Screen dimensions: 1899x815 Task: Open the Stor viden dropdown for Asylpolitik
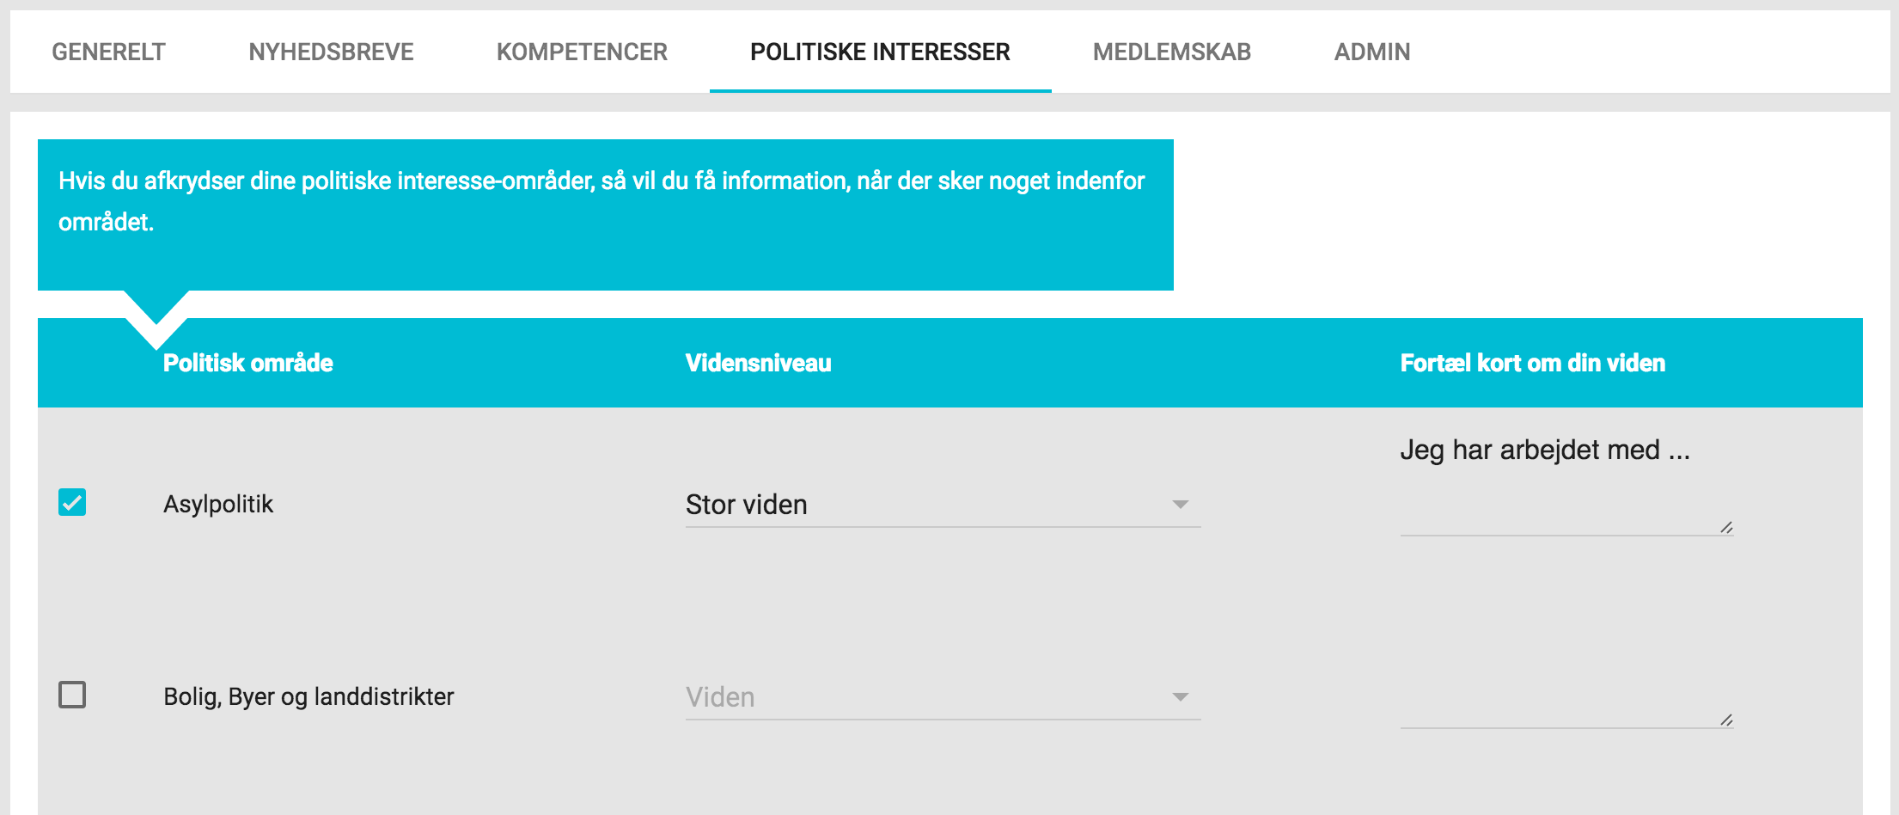click(x=943, y=505)
